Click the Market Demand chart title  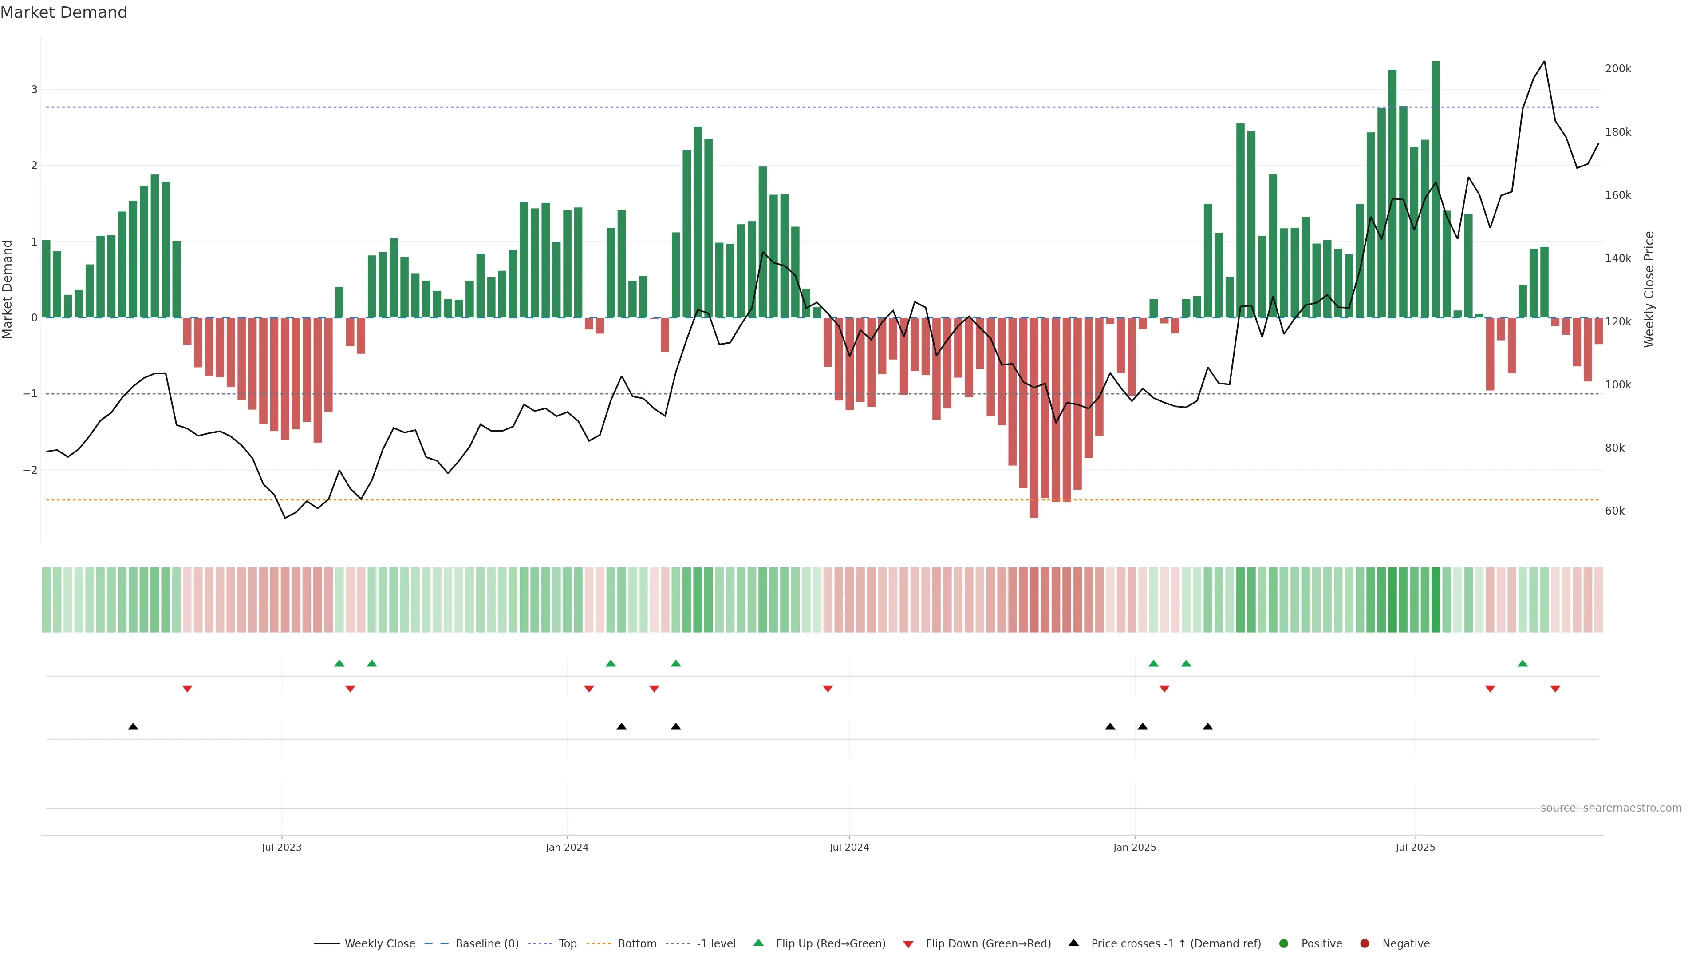coord(64,12)
